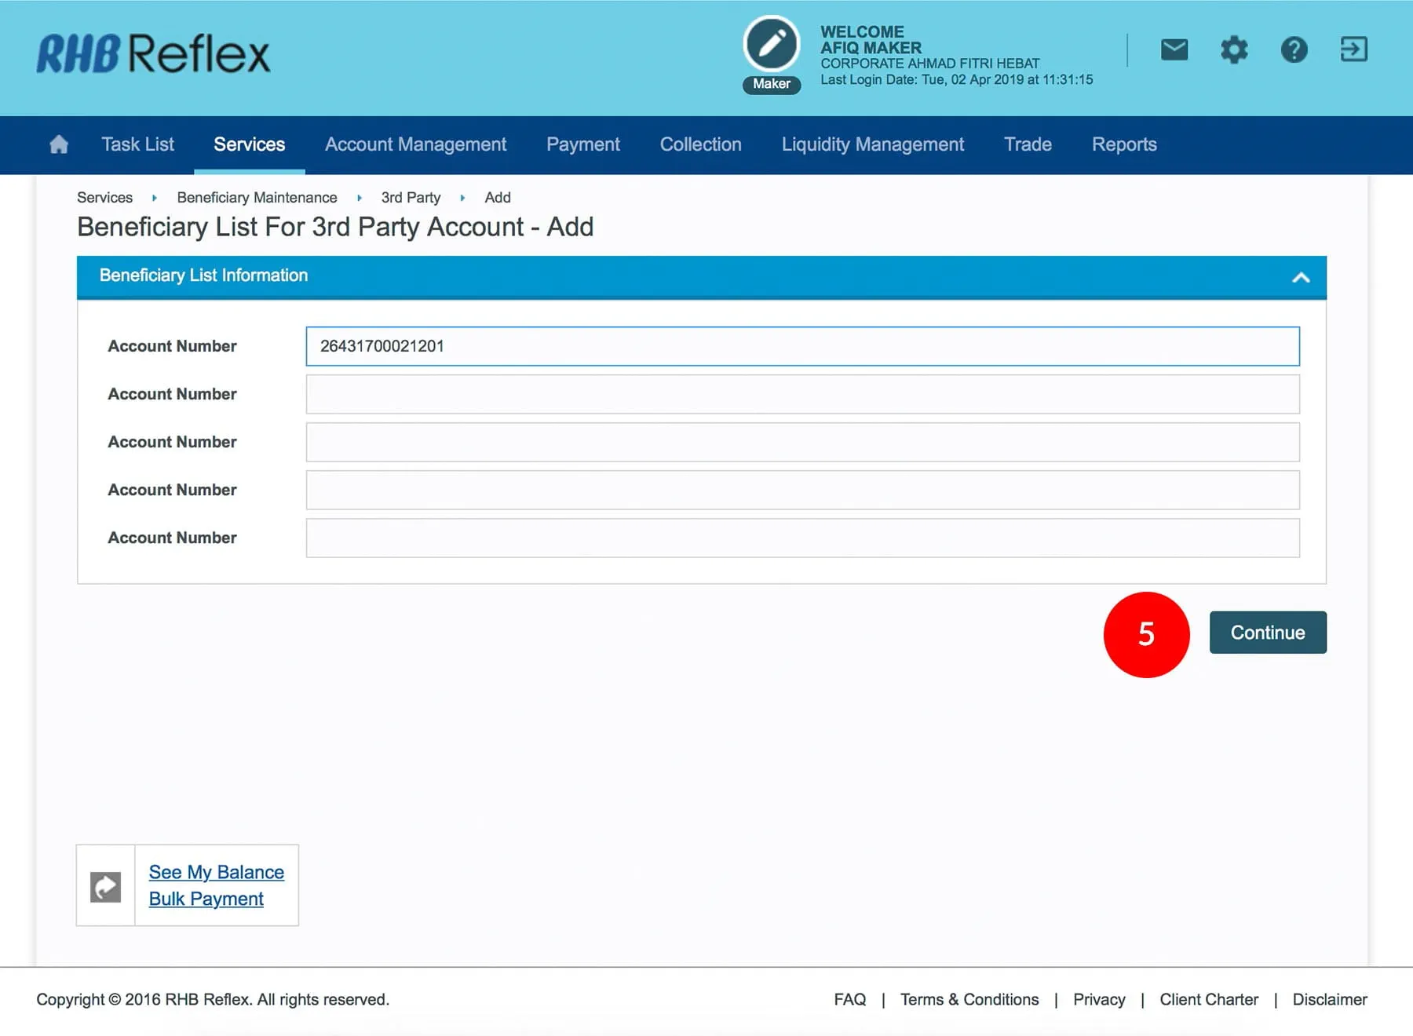Open the Payment menu
The width and height of the screenshot is (1413, 1036).
(x=582, y=144)
